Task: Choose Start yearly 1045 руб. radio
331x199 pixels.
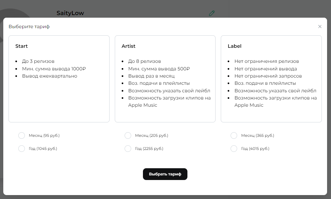Action: [x=22, y=149]
